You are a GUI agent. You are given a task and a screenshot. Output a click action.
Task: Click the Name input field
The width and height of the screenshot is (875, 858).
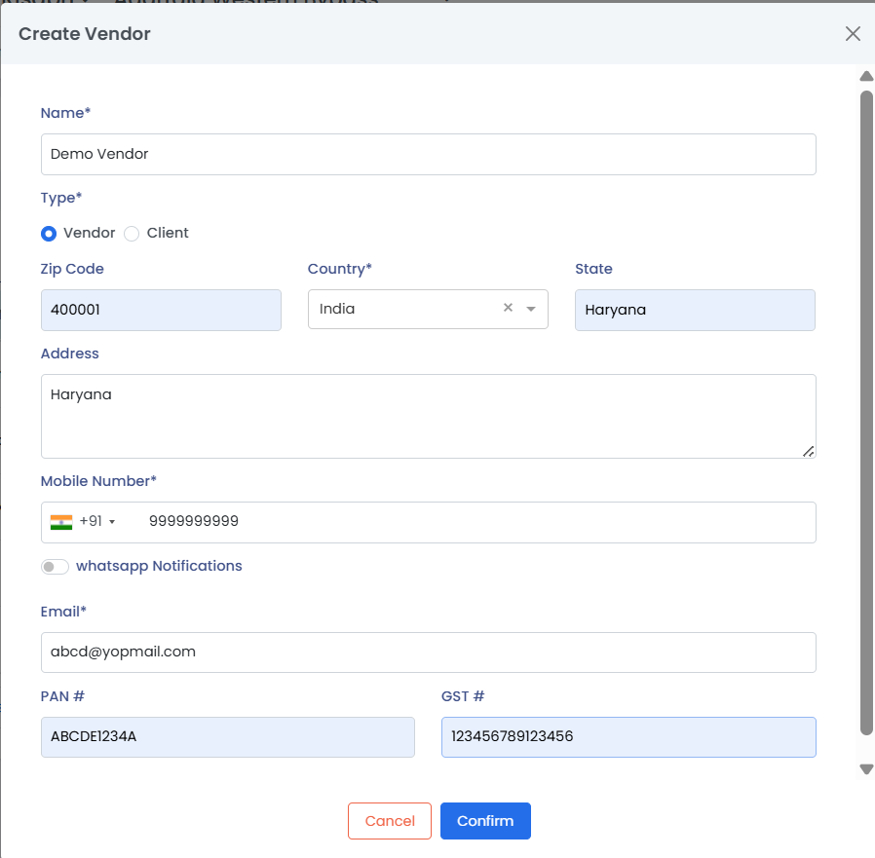(428, 154)
